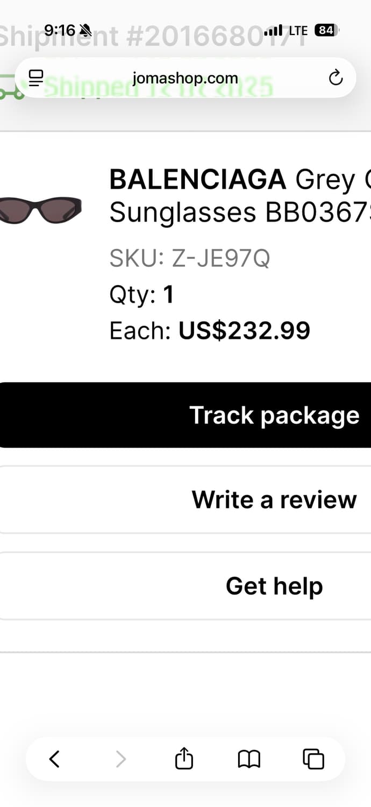371x807 pixels.
Task: Tap the cellular signal bars
Action: (x=273, y=31)
